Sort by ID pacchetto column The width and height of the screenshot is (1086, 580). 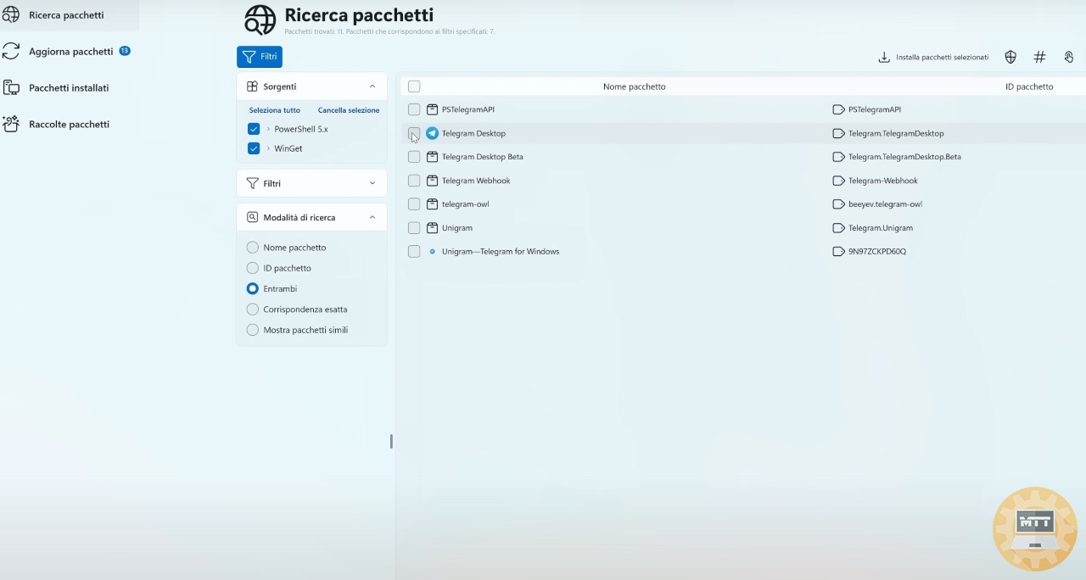[1029, 86]
